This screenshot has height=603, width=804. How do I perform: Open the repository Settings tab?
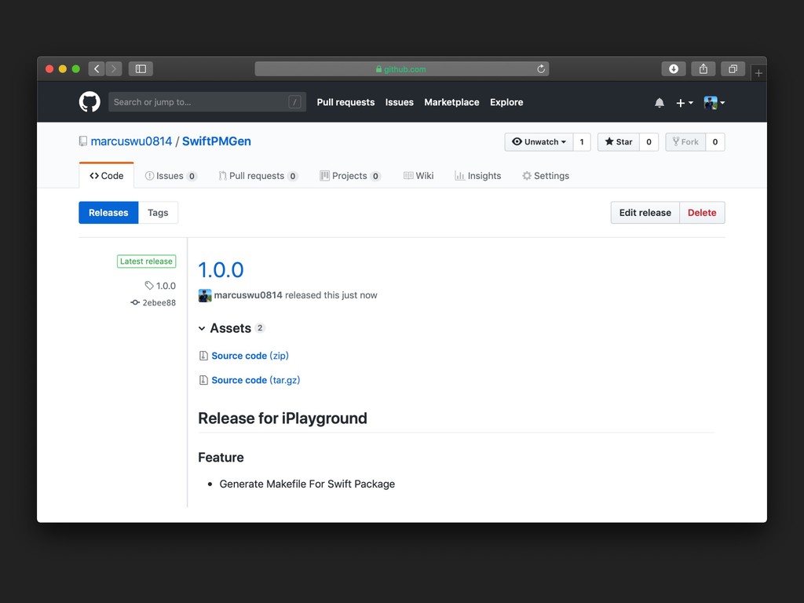(546, 176)
